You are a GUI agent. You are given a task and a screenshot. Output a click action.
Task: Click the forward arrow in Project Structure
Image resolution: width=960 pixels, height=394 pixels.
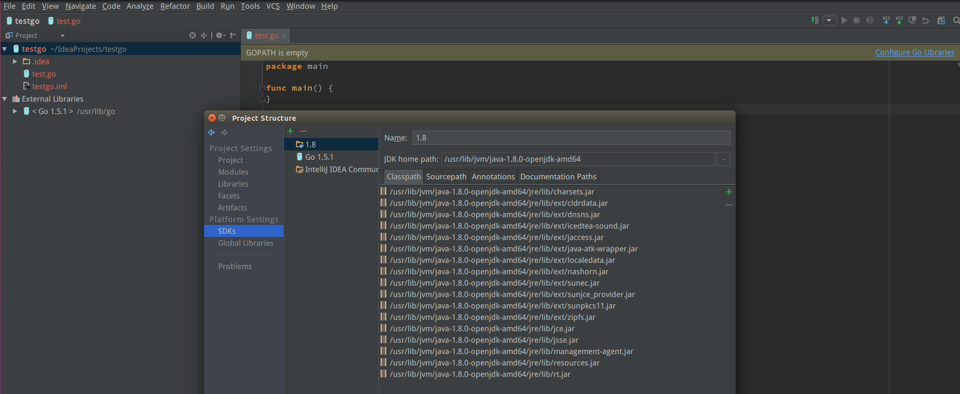(x=224, y=133)
